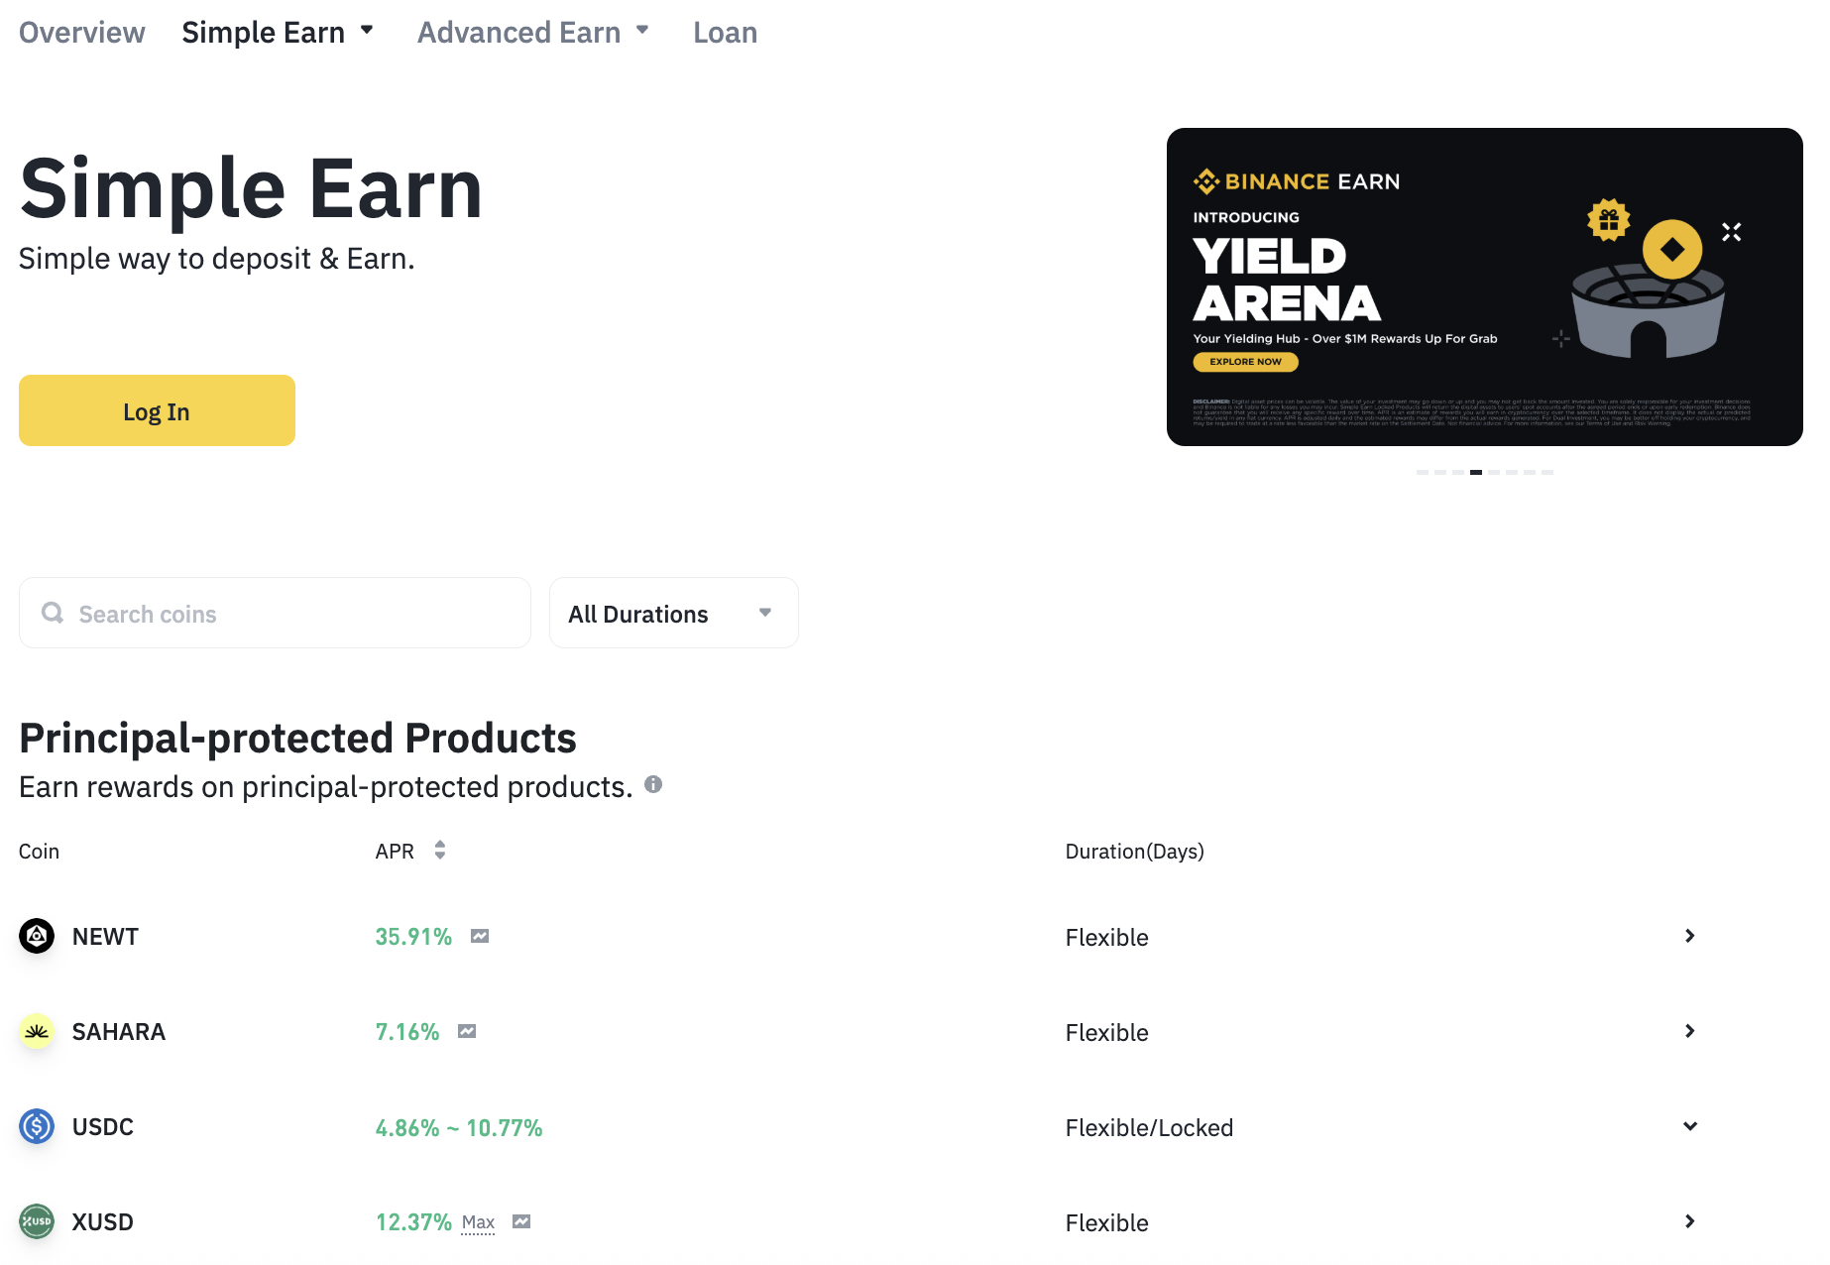Screen dimensions: 1830x1265
Task: Go to the Loan tab
Action: click(725, 32)
